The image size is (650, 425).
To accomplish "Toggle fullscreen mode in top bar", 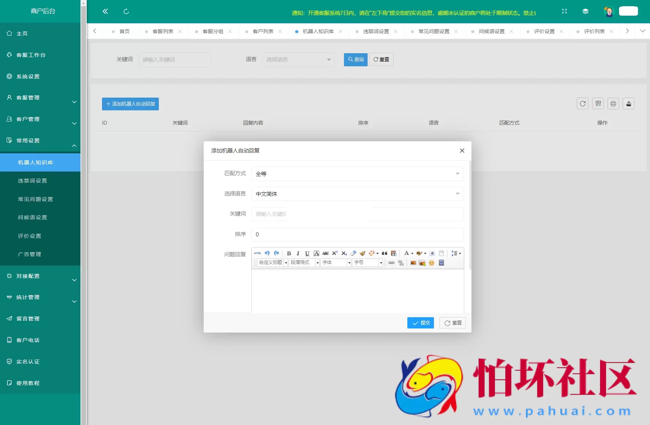I will [564, 11].
